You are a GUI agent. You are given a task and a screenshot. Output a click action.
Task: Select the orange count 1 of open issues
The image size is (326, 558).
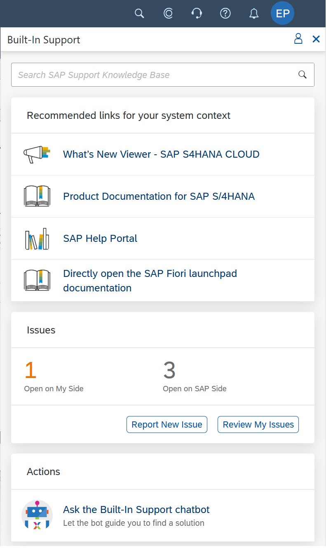tap(30, 370)
